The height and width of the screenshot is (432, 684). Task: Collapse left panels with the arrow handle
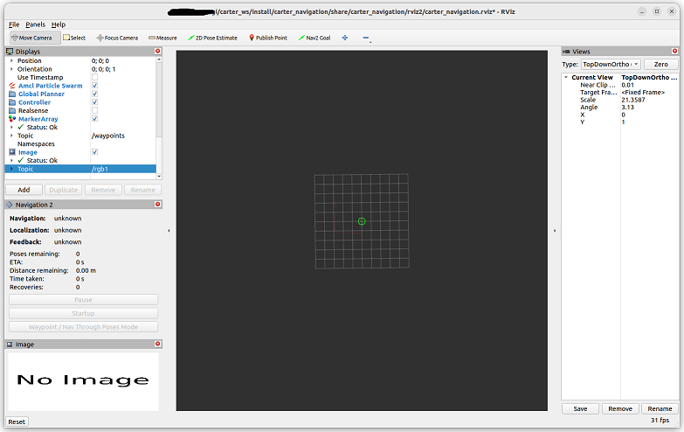(x=169, y=231)
